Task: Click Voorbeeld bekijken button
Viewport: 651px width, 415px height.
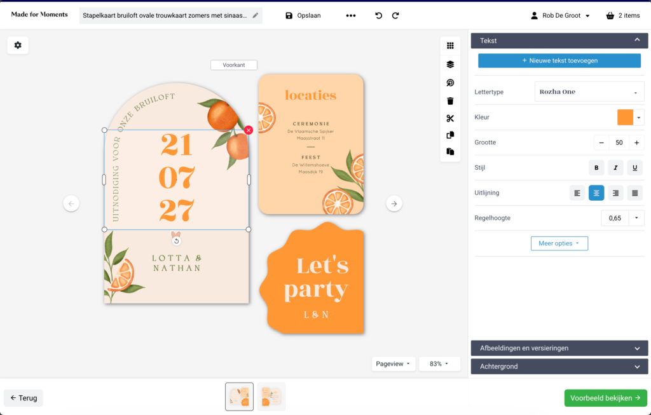Action: (605, 398)
